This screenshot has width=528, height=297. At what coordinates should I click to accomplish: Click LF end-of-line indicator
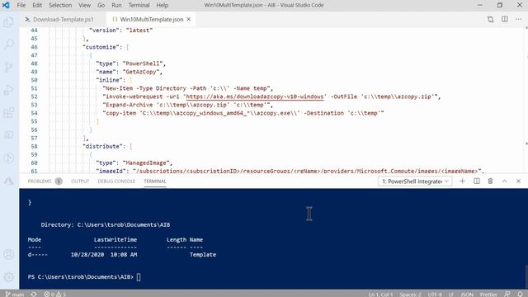tap(451, 295)
